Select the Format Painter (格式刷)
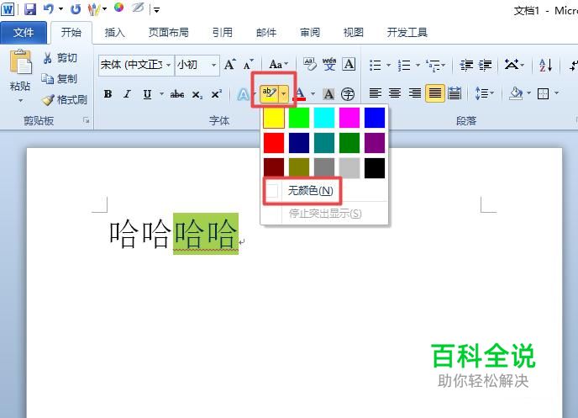The height and width of the screenshot is (418, 578). tap(64, 99)
